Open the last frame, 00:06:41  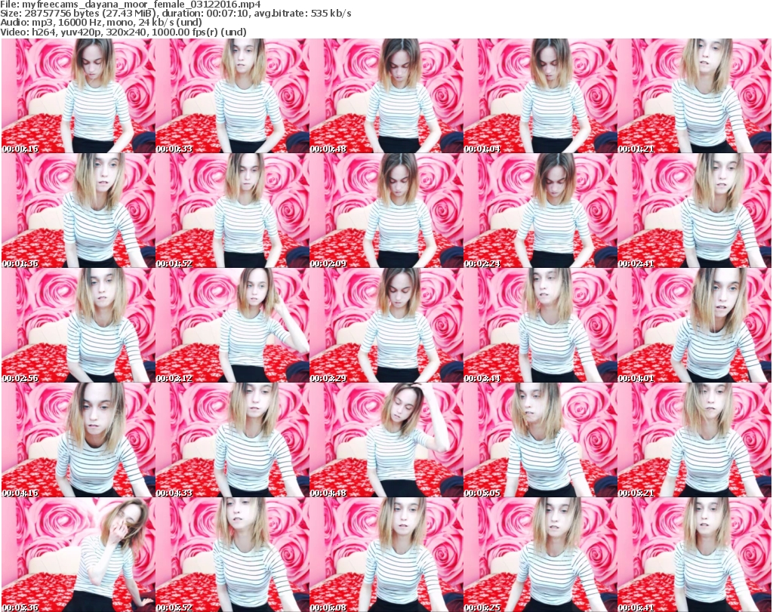tap(694, 555)
